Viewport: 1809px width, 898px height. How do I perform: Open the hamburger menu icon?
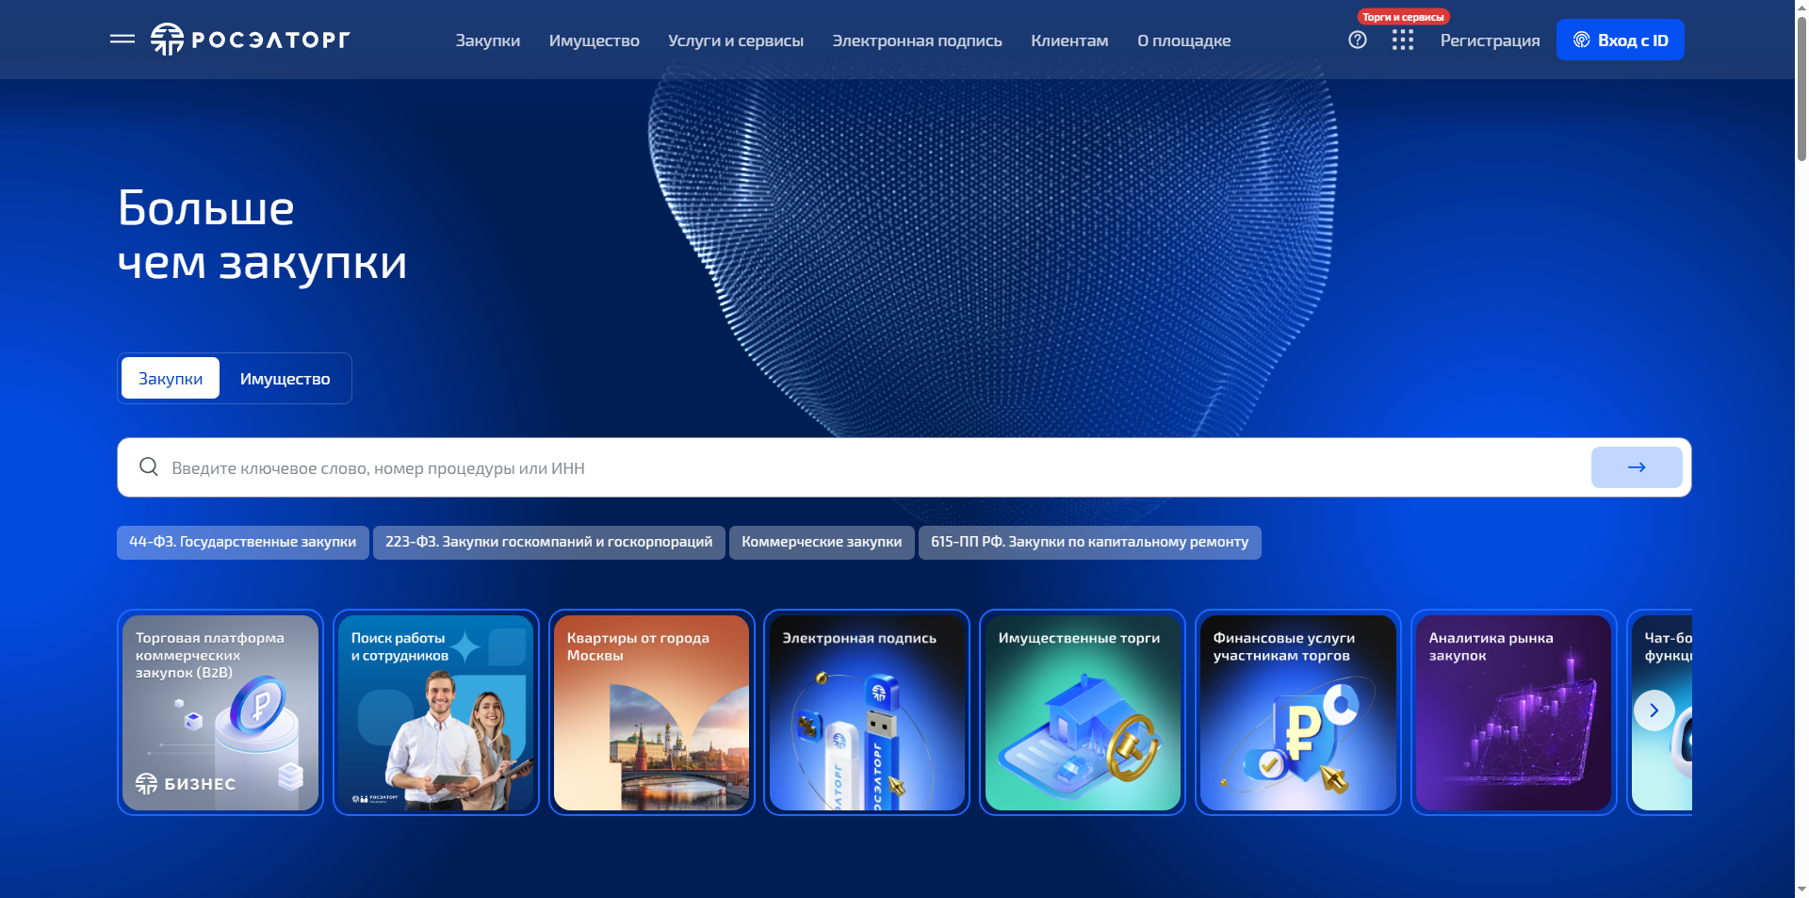[122, 40]
